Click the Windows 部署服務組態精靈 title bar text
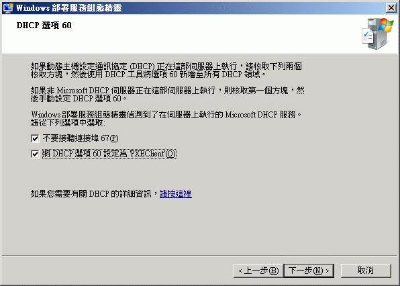400x286 pixels. [68, 8]
